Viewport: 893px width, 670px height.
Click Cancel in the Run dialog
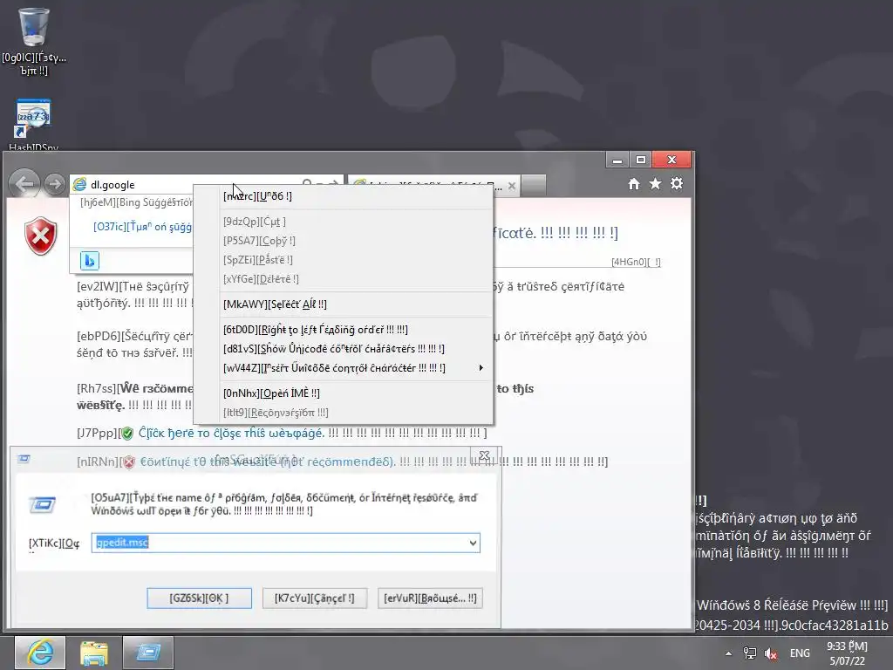[x=314, y=598]
